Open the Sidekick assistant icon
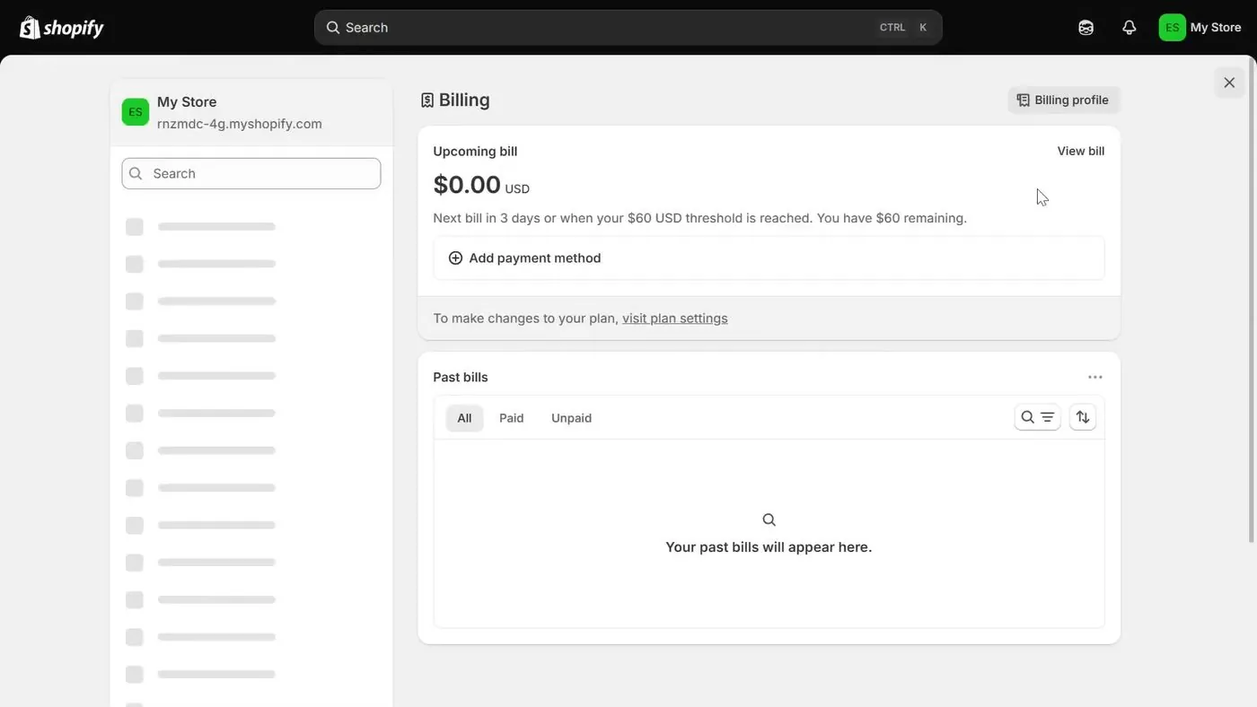1257x707 pixels. [1086, 28]
